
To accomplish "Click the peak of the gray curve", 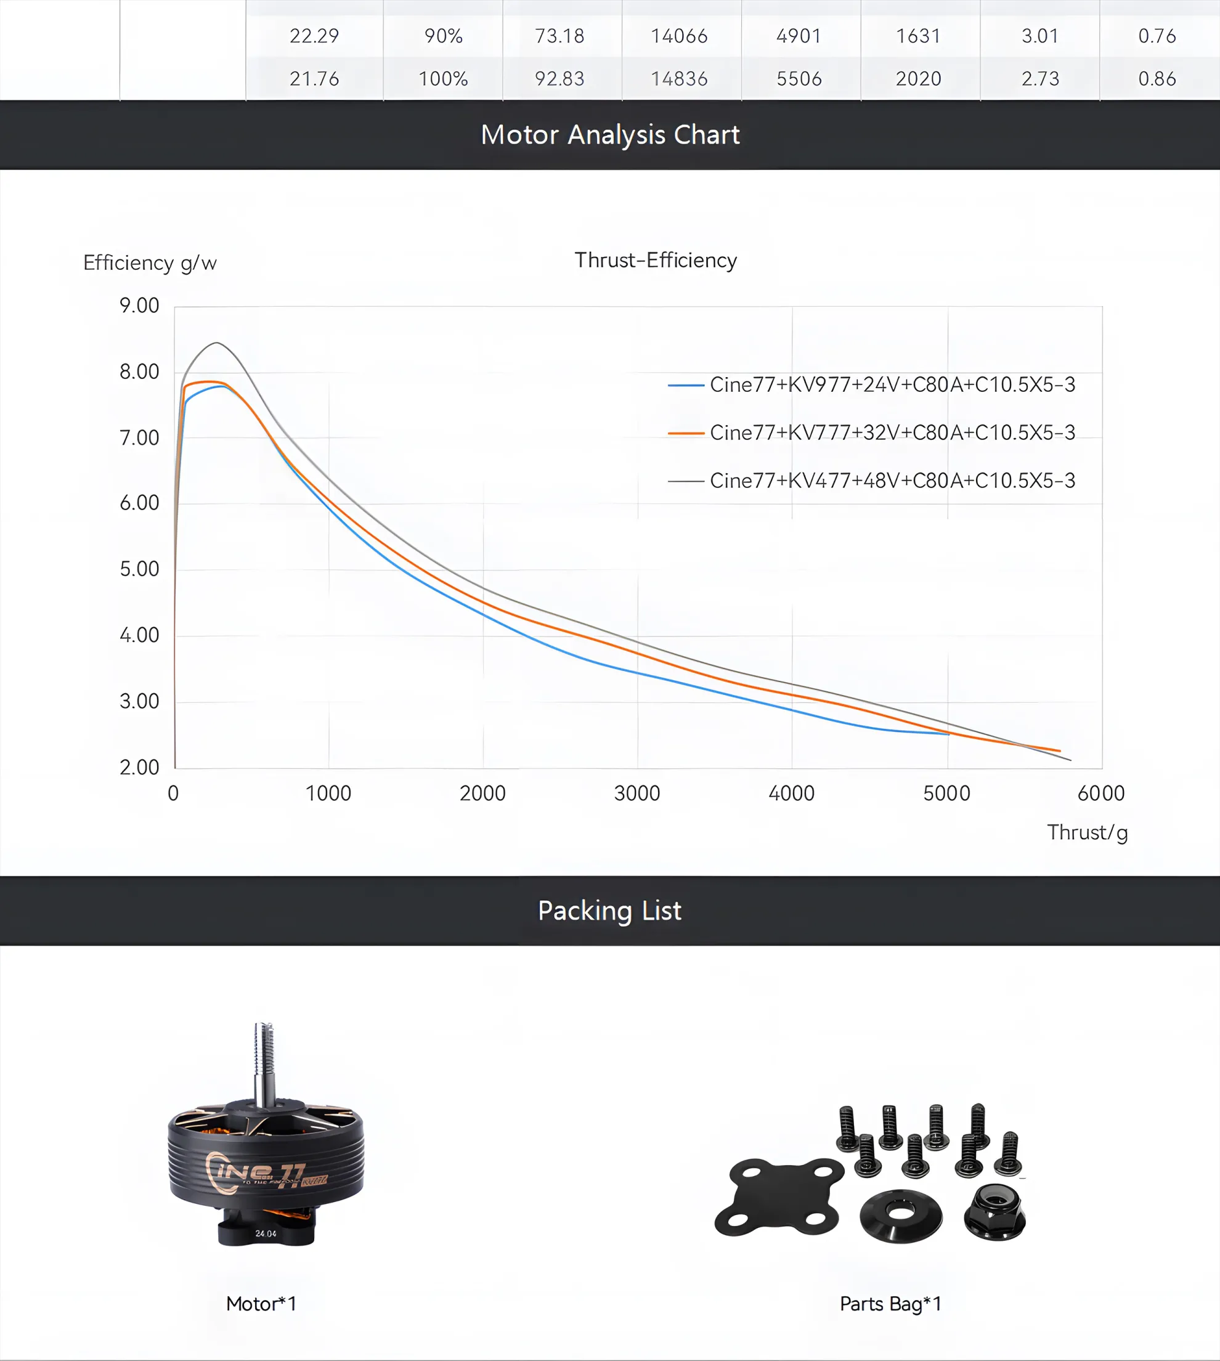I will (216, 343).
